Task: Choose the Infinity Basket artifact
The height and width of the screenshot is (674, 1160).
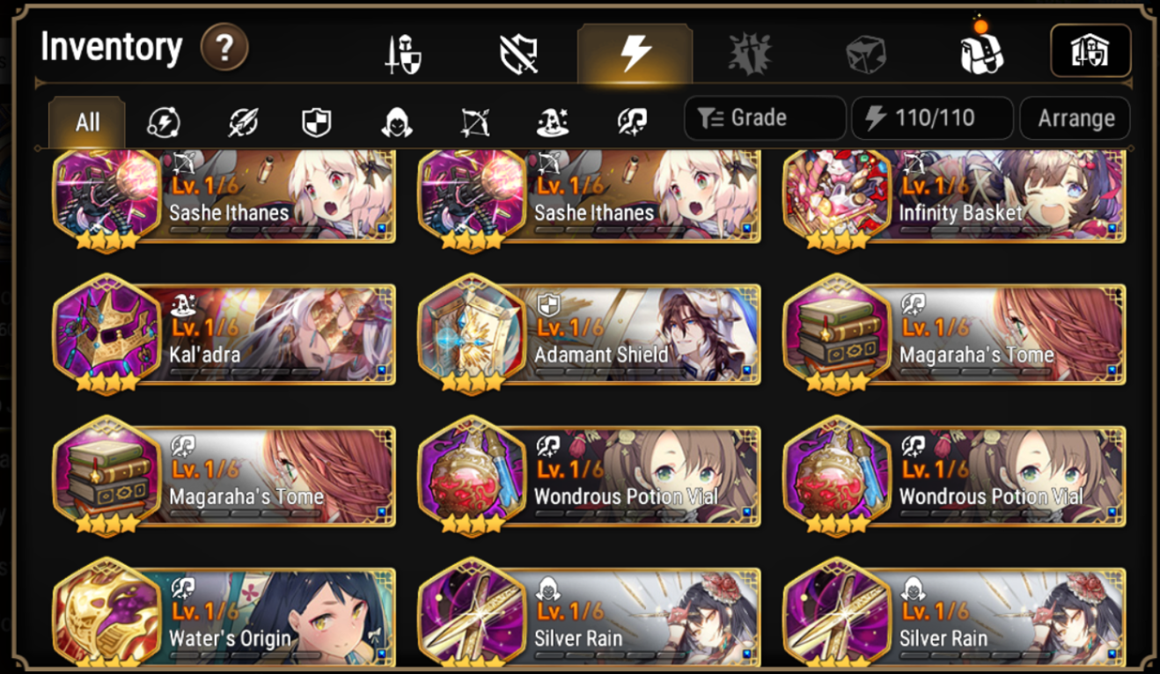Action: pyautogui.click(x=954, y=199)
